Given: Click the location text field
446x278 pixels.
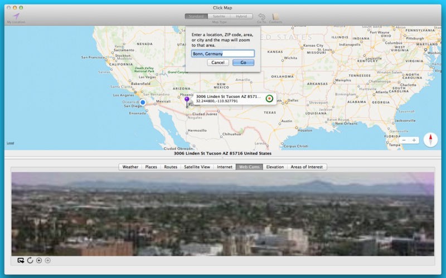Looking at the screenshot, I should tap(222, 53).
